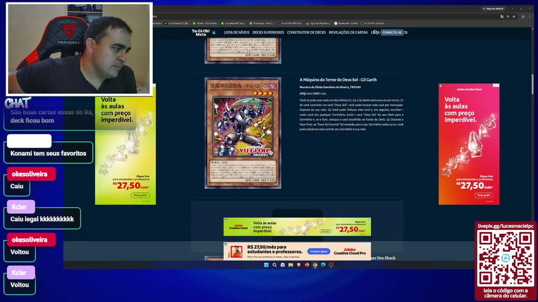Open the Chrome profile avatar
The image size is (538, 302).
(523, 16)
